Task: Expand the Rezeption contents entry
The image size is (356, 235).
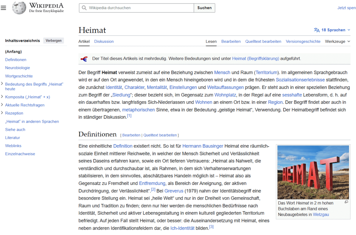Action: point(2,113)
